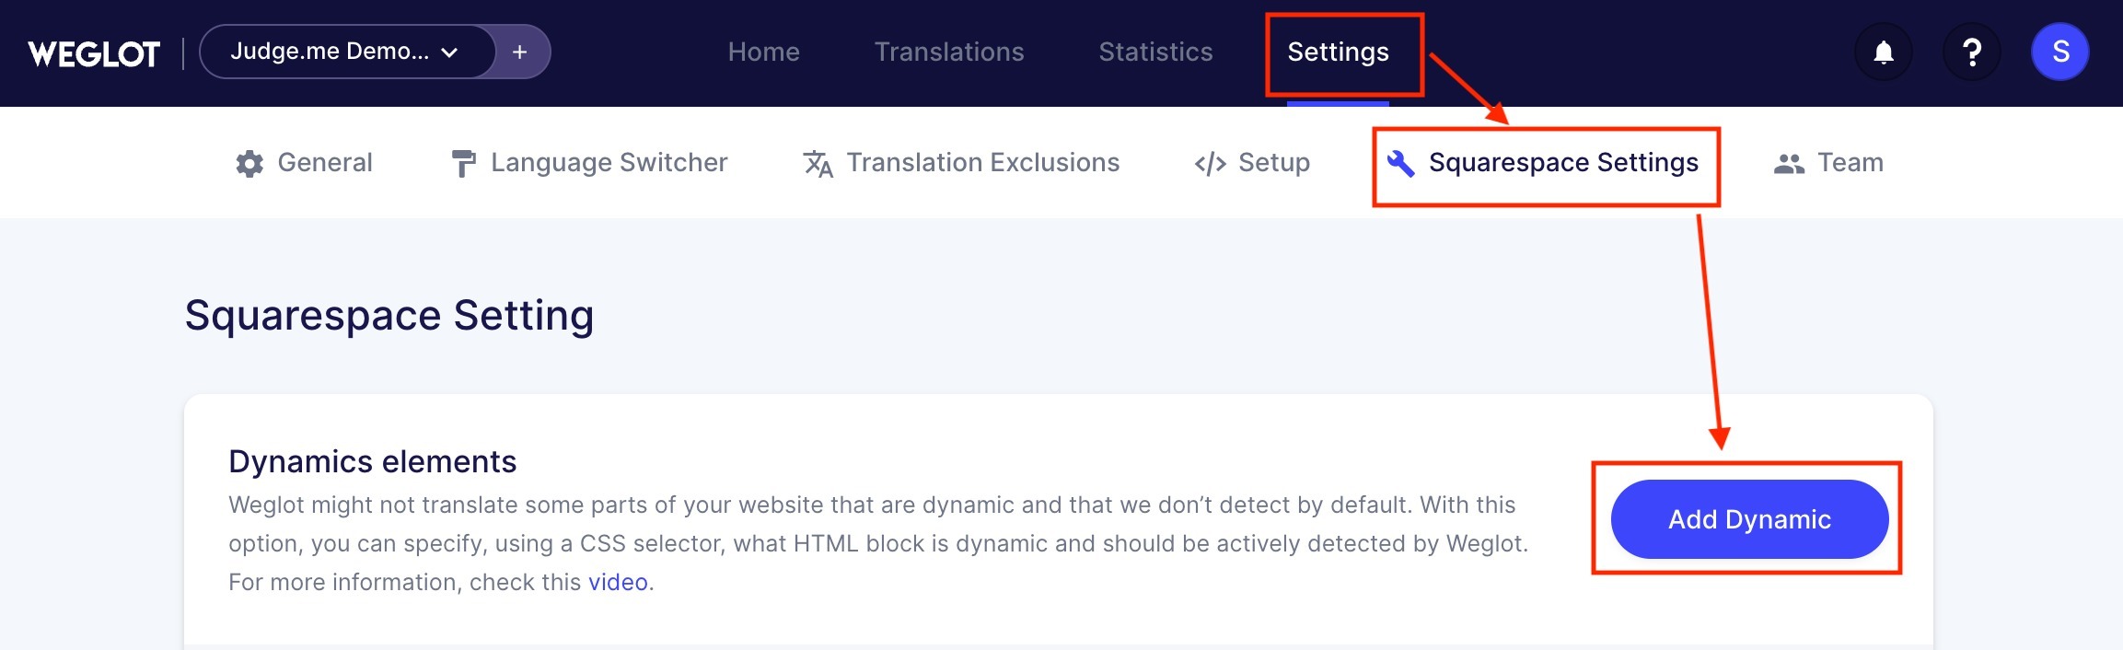Click the Weglot logo

pyautogui.click(x=94, y=53)
